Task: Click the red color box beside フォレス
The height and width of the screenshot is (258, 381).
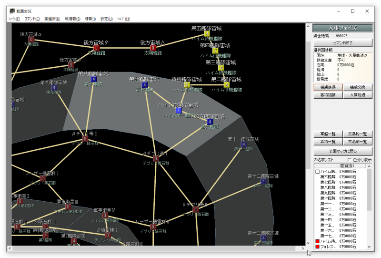Action: (317, 247)
